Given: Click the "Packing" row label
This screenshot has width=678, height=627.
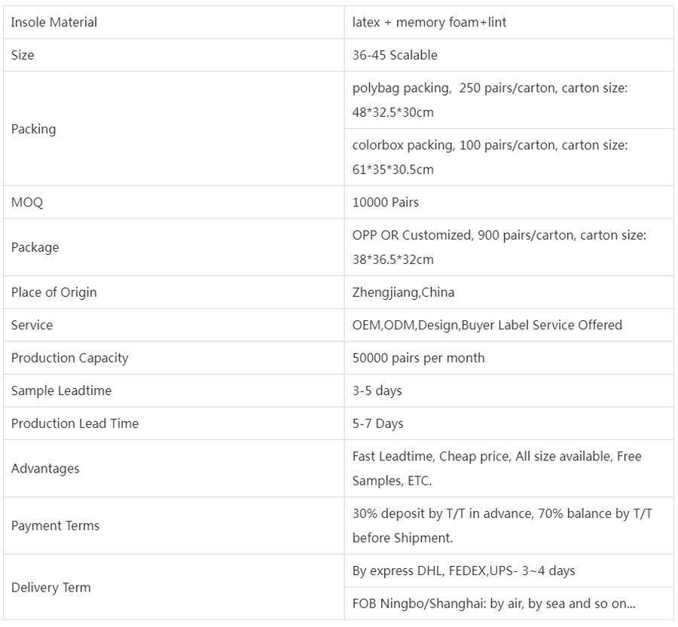Looking at the screenshot, I should coord(34,129).
